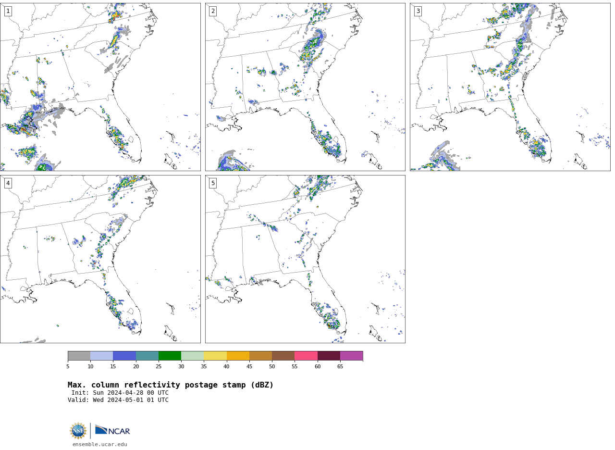Click the panel label '3'
Image resolution: width=615 pixels, height=450 pixels.
coord(418,11)
